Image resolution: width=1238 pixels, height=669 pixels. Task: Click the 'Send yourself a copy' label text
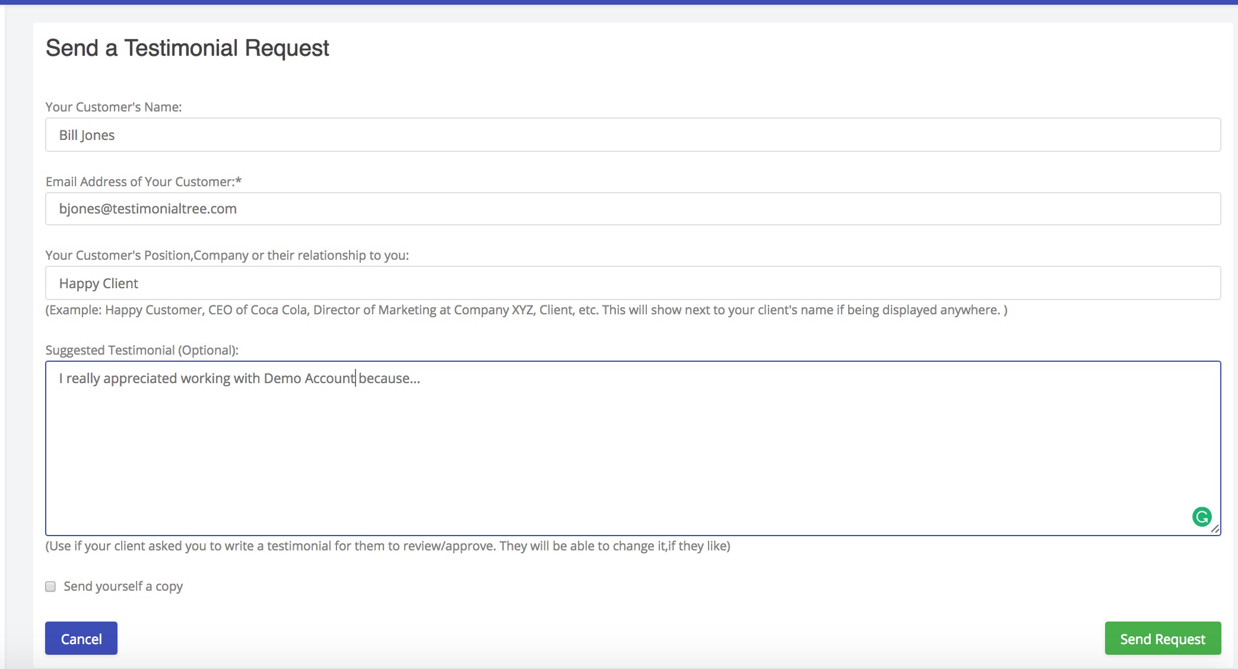[x=123, y=587]
